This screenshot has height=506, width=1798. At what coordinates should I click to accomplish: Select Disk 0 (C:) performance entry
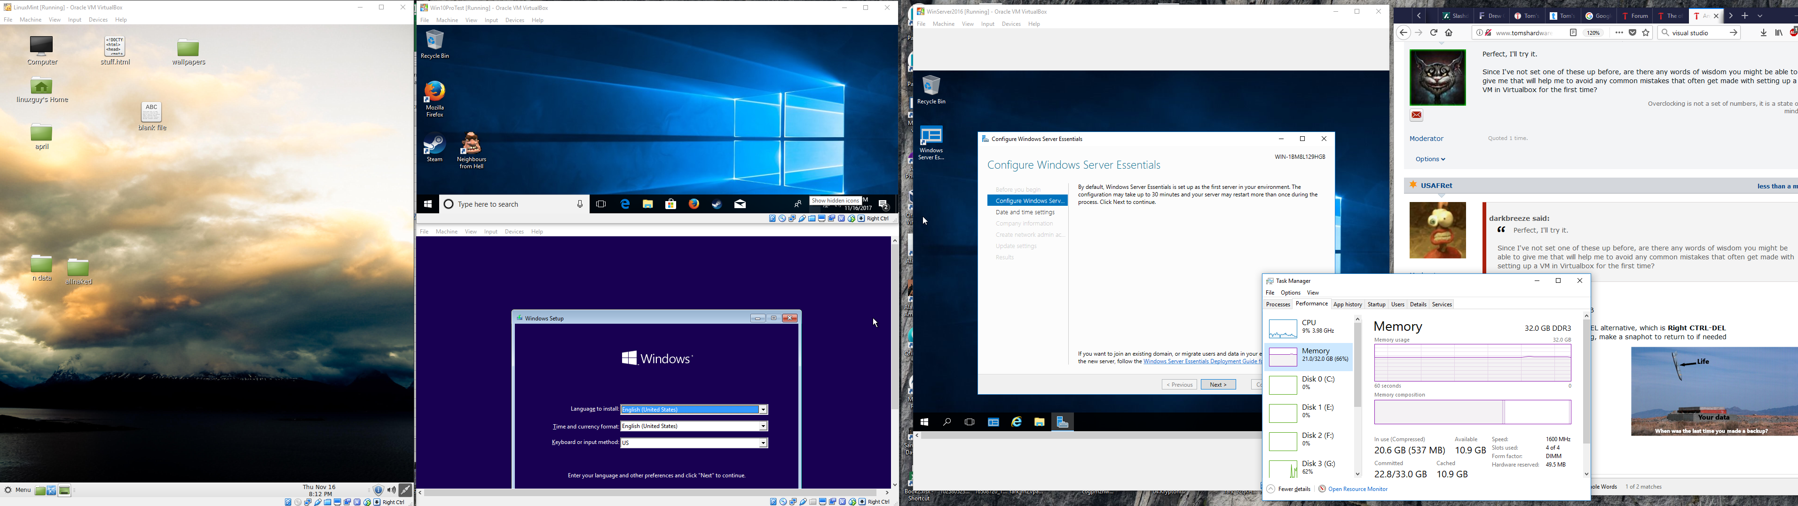(x=1308, y=385)
